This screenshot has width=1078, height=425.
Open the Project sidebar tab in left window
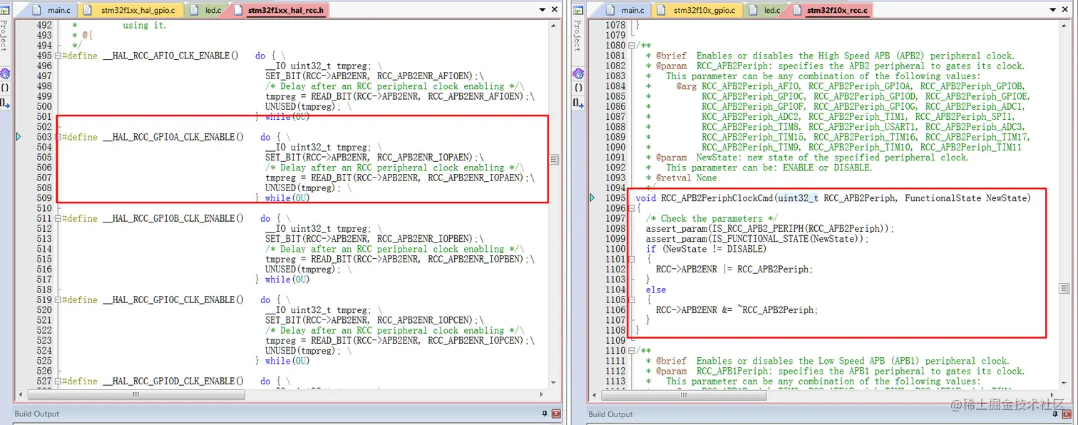click(5, 35)
